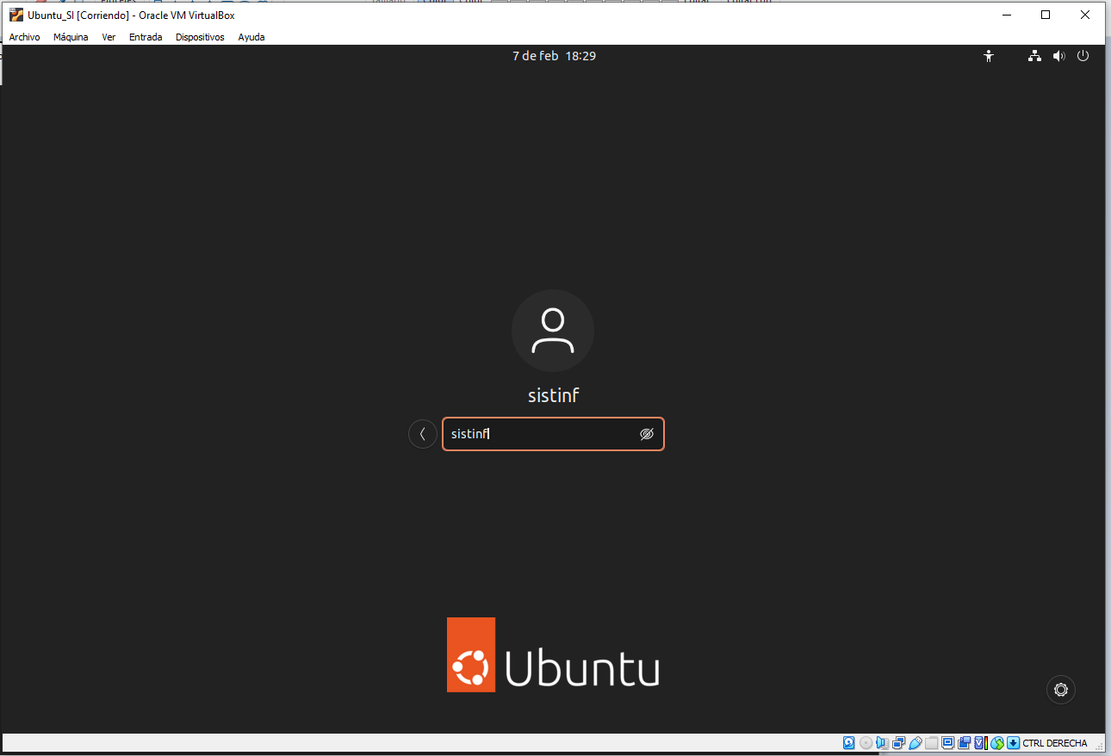Open the Ayuda menu
This screenshot has width=1111, height=756.
tap(251, 37)
